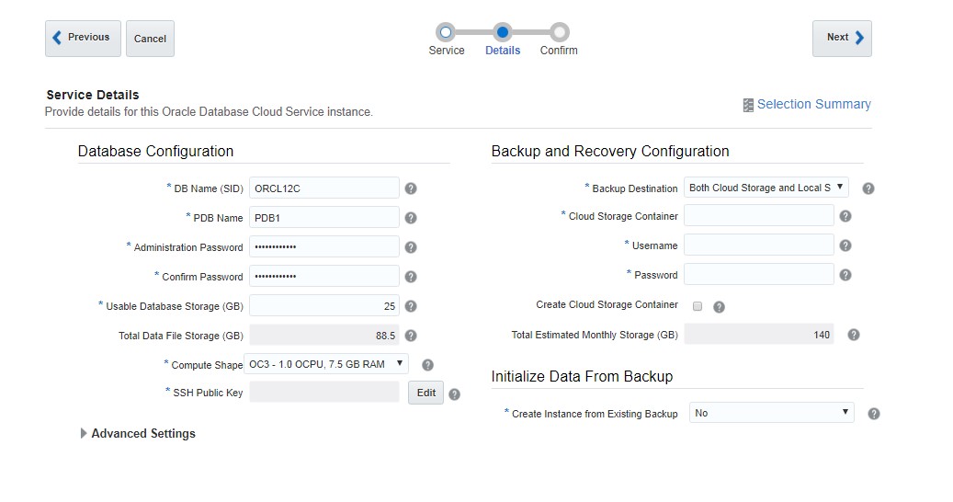This screenshot has height=502, width=953.
Task: Click help icon beside SSH Public Key Edit
Action: click(454, 394)
